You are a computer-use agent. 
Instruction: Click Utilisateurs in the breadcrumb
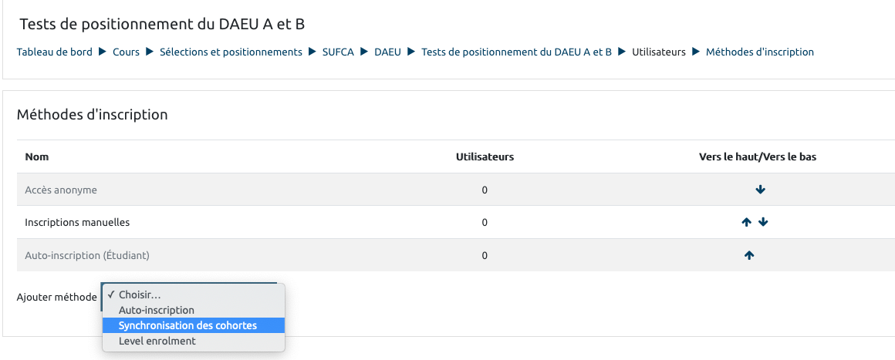pyautogui.click(x=659, y=52)
